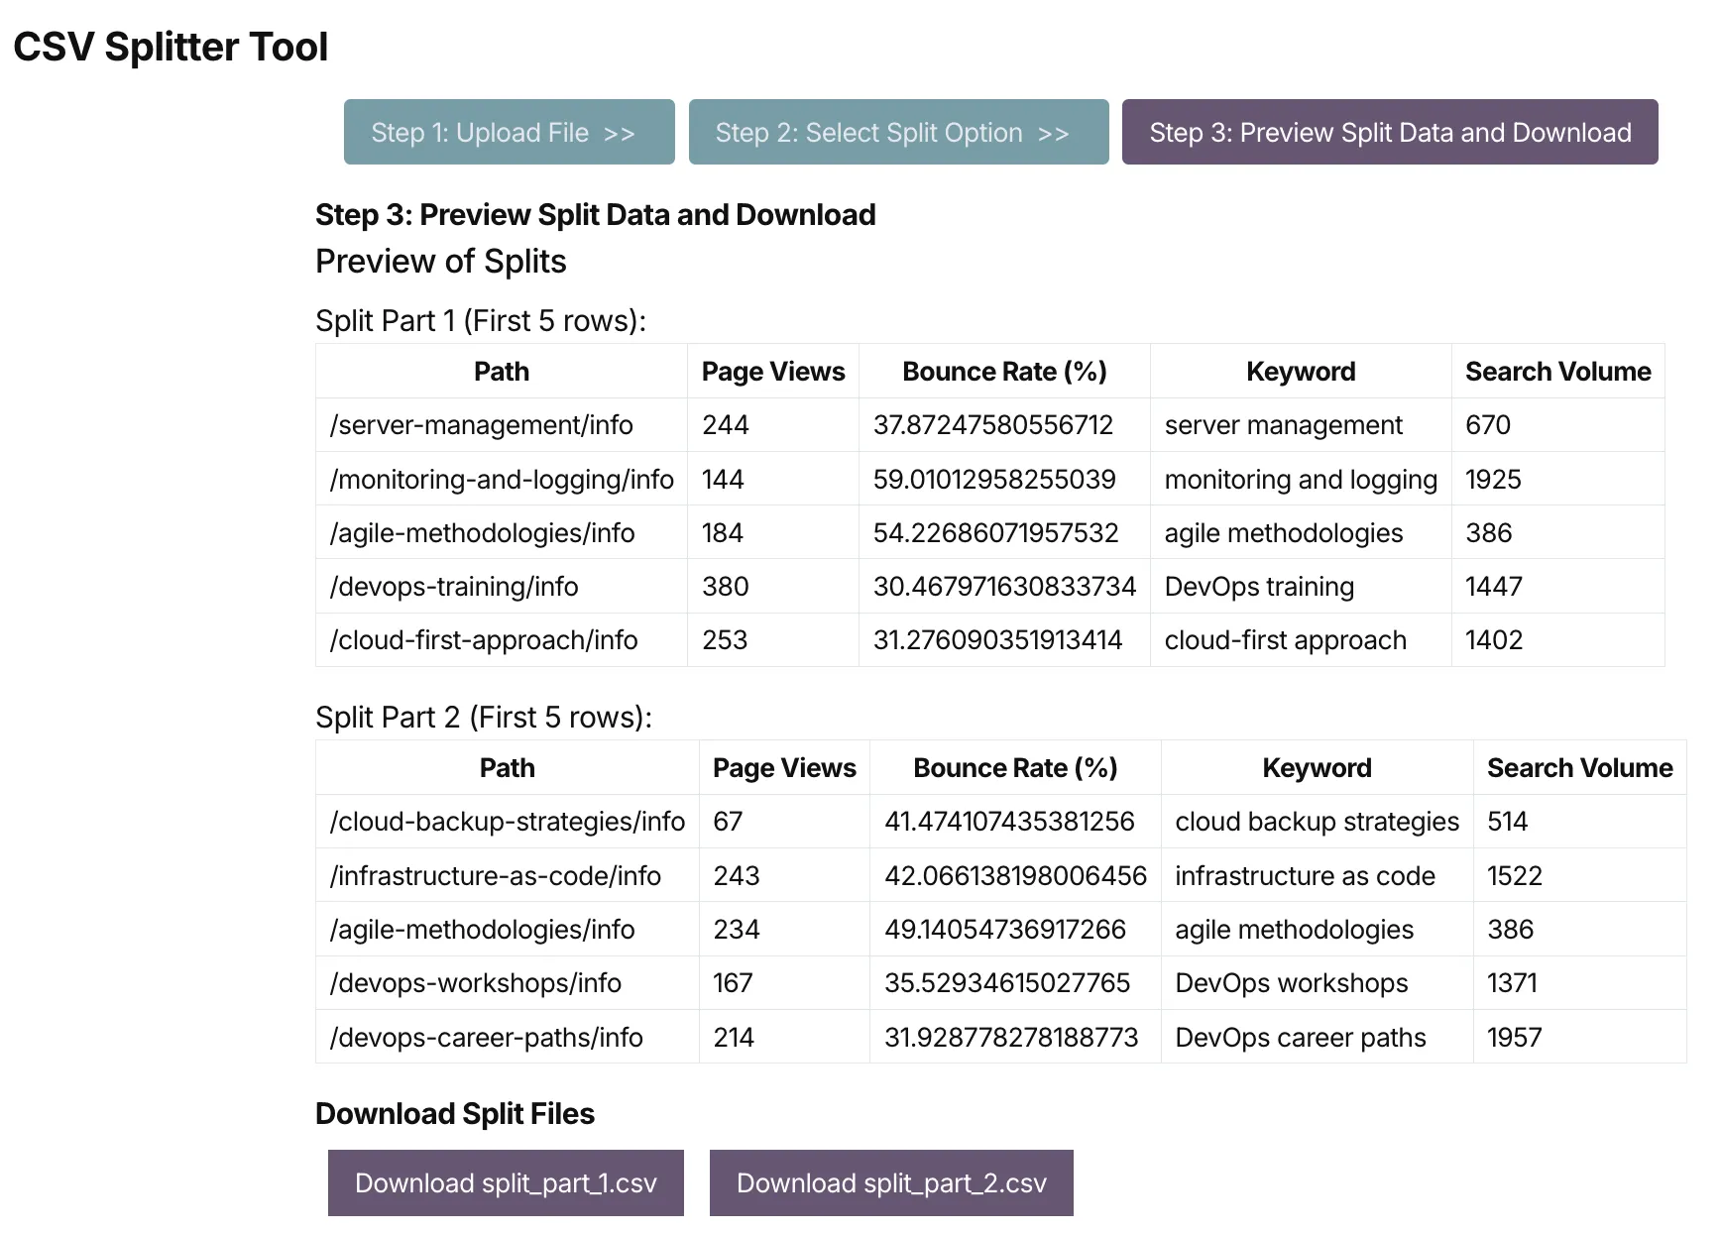Go to Step 2: Select Split Option
1721x1233 pixels.
coord(898,132)
